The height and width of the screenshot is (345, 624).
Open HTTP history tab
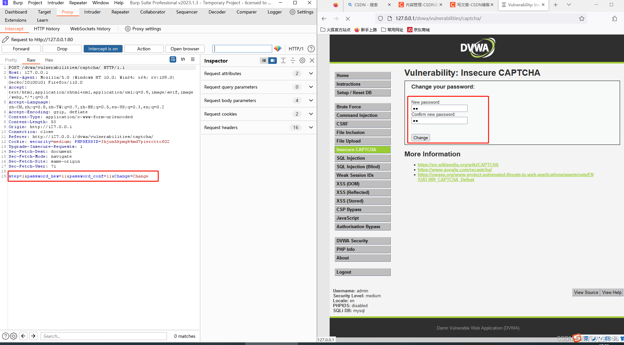[x=47, y=29]
